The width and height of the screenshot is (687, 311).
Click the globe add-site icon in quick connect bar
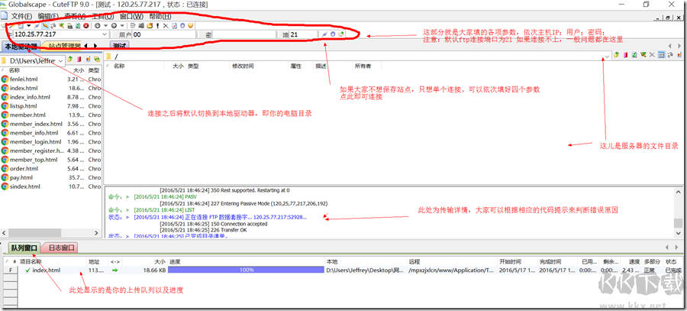click(x=340, y=34)
